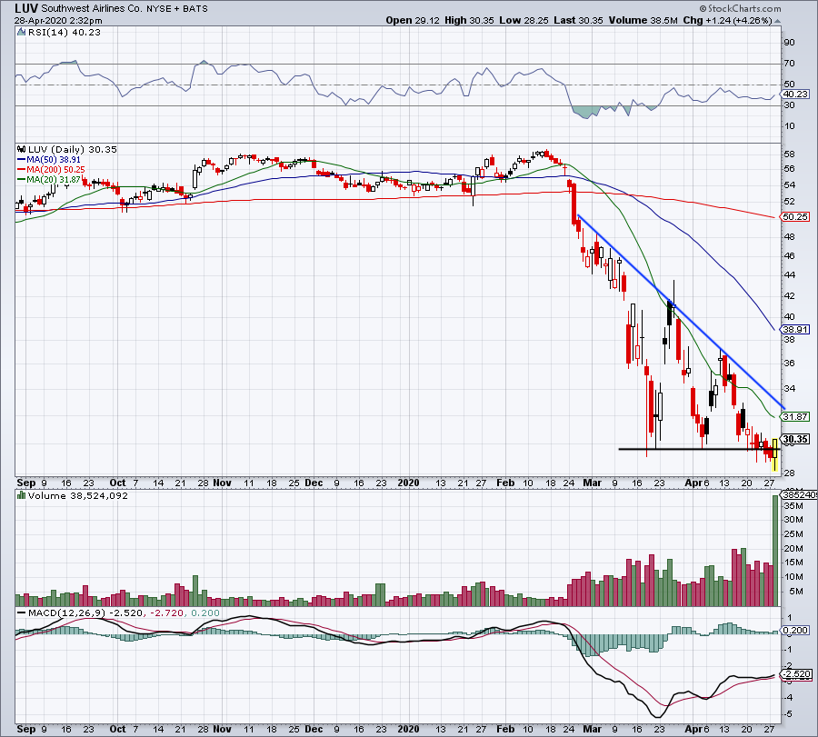Click the MA(200) 50.25 legend text

coord(55,170)
